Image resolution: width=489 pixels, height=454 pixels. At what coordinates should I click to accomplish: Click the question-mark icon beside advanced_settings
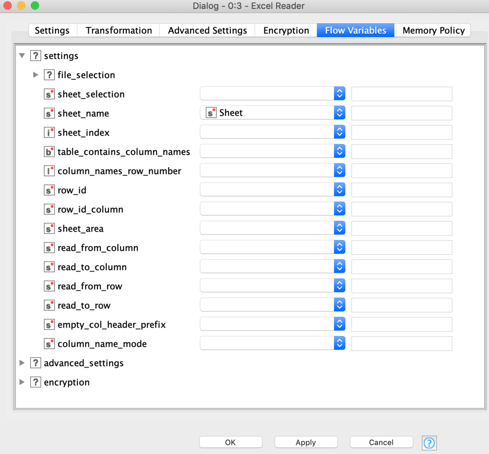coord(36,363)
